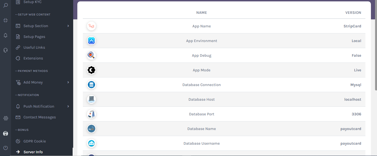
Task: Click the App Debug bug icon
Action: [91, 55]
